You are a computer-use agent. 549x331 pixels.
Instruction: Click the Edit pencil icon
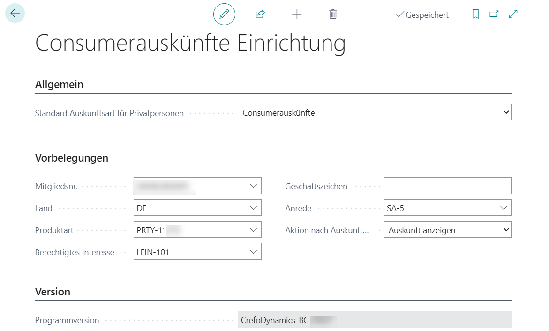tap(224, 14)
